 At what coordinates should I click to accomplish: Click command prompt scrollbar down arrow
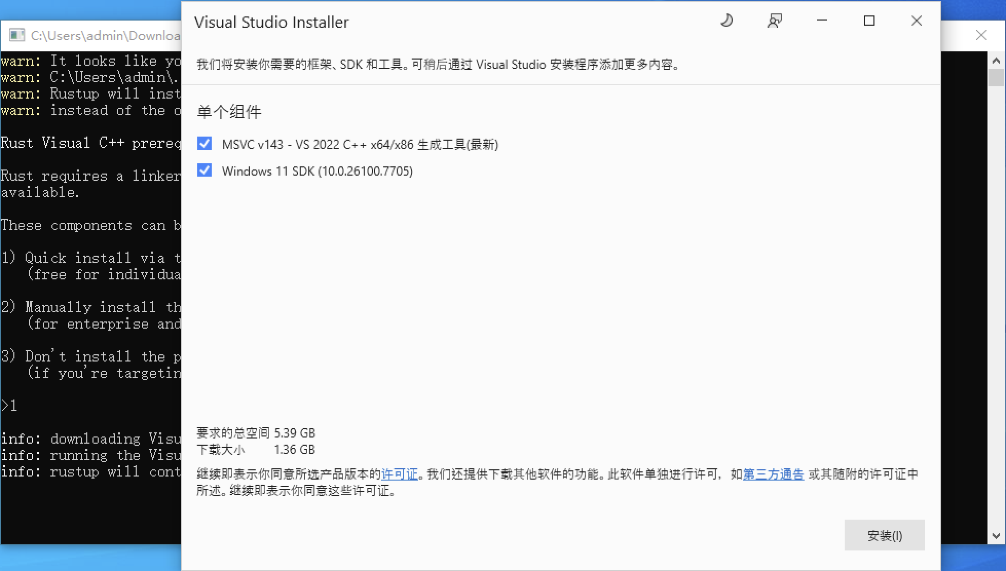click(x=996, y=536)
